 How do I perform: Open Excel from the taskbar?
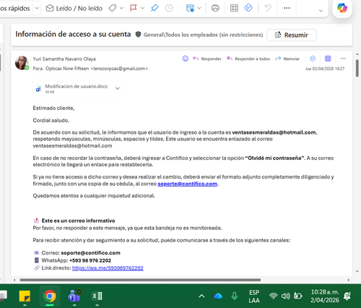pos(97,296)
